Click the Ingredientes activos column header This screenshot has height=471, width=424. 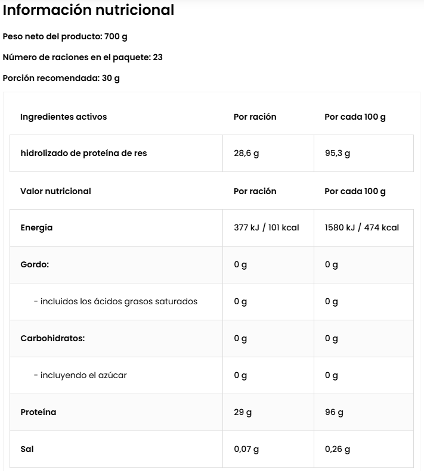[63, 117]
